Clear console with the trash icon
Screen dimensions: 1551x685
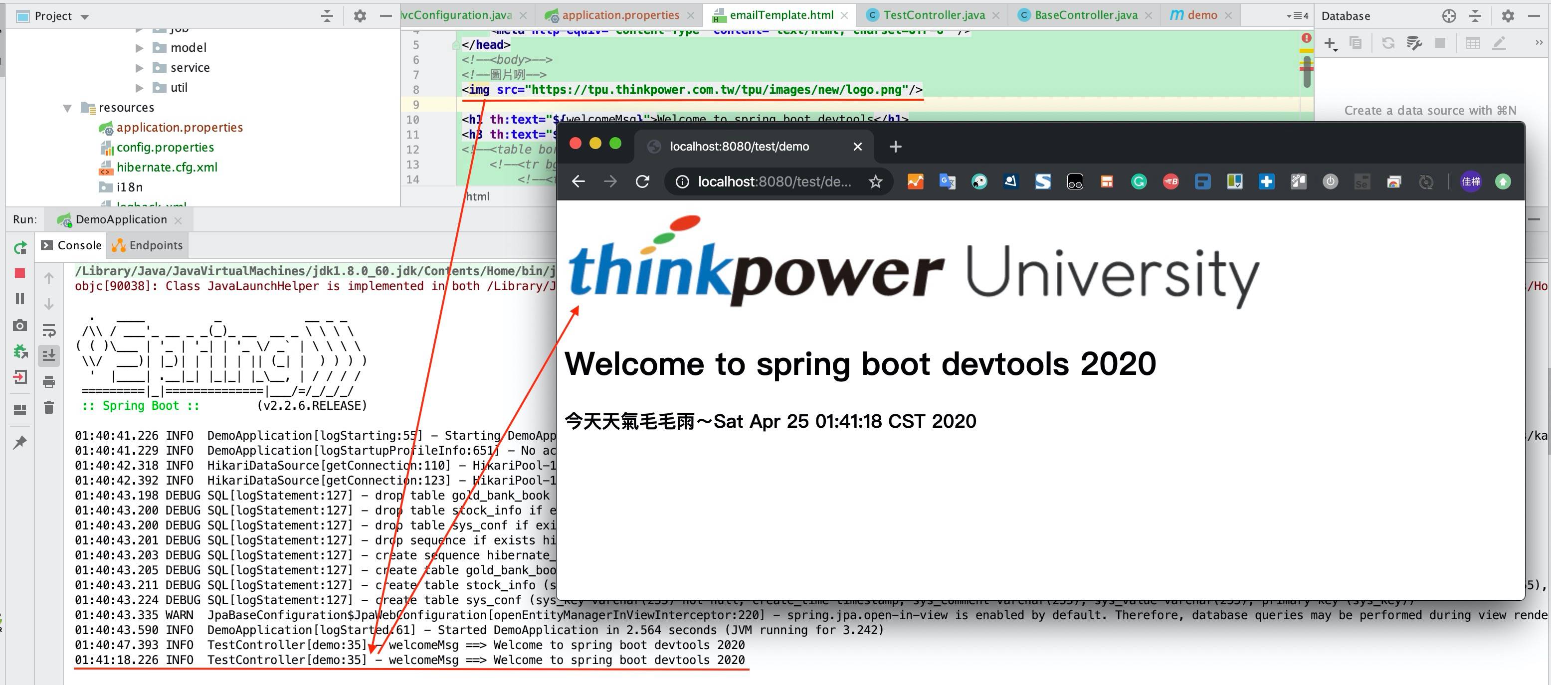coord(49,407)
